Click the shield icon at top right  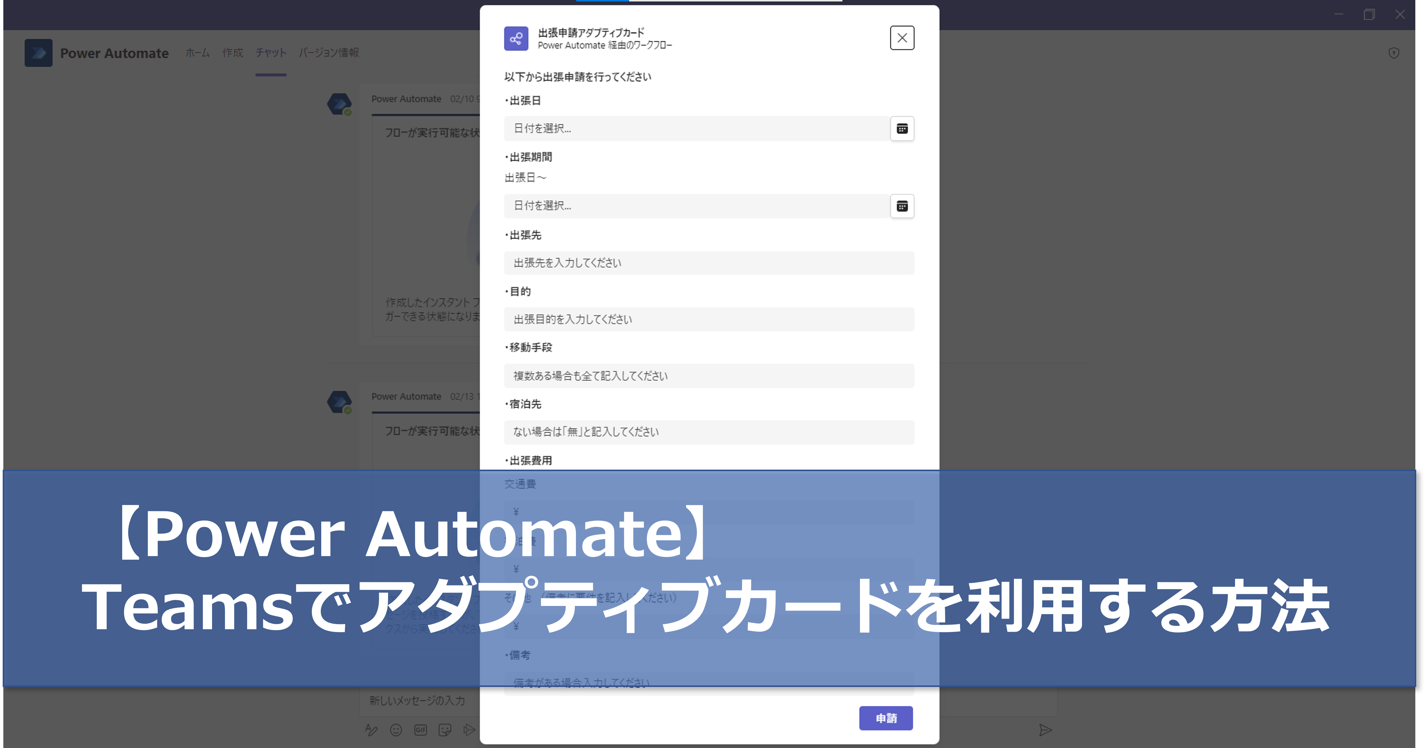coord(1394,53)
